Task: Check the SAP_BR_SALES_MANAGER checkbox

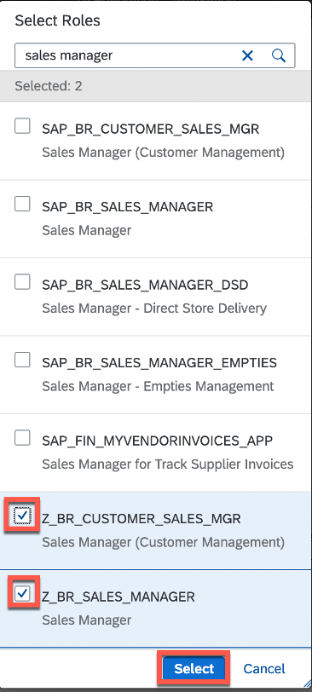Action: click(22, 204)
